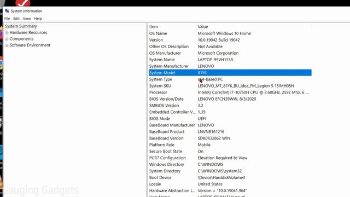Click the value Elevation Required to View
The height and width of the screenshot is (197, 350).
click(223, 158)
